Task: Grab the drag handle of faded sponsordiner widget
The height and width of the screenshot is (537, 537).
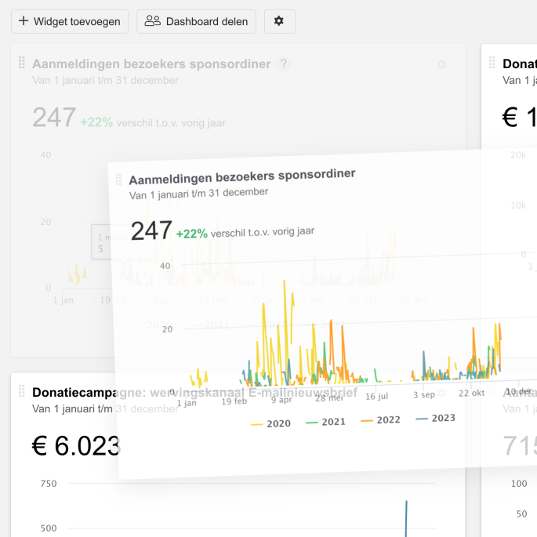Action: 22,63
